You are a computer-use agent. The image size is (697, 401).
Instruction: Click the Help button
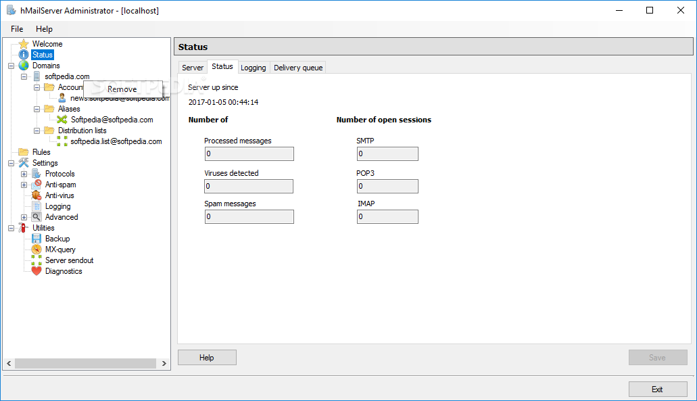coord(207,358)
